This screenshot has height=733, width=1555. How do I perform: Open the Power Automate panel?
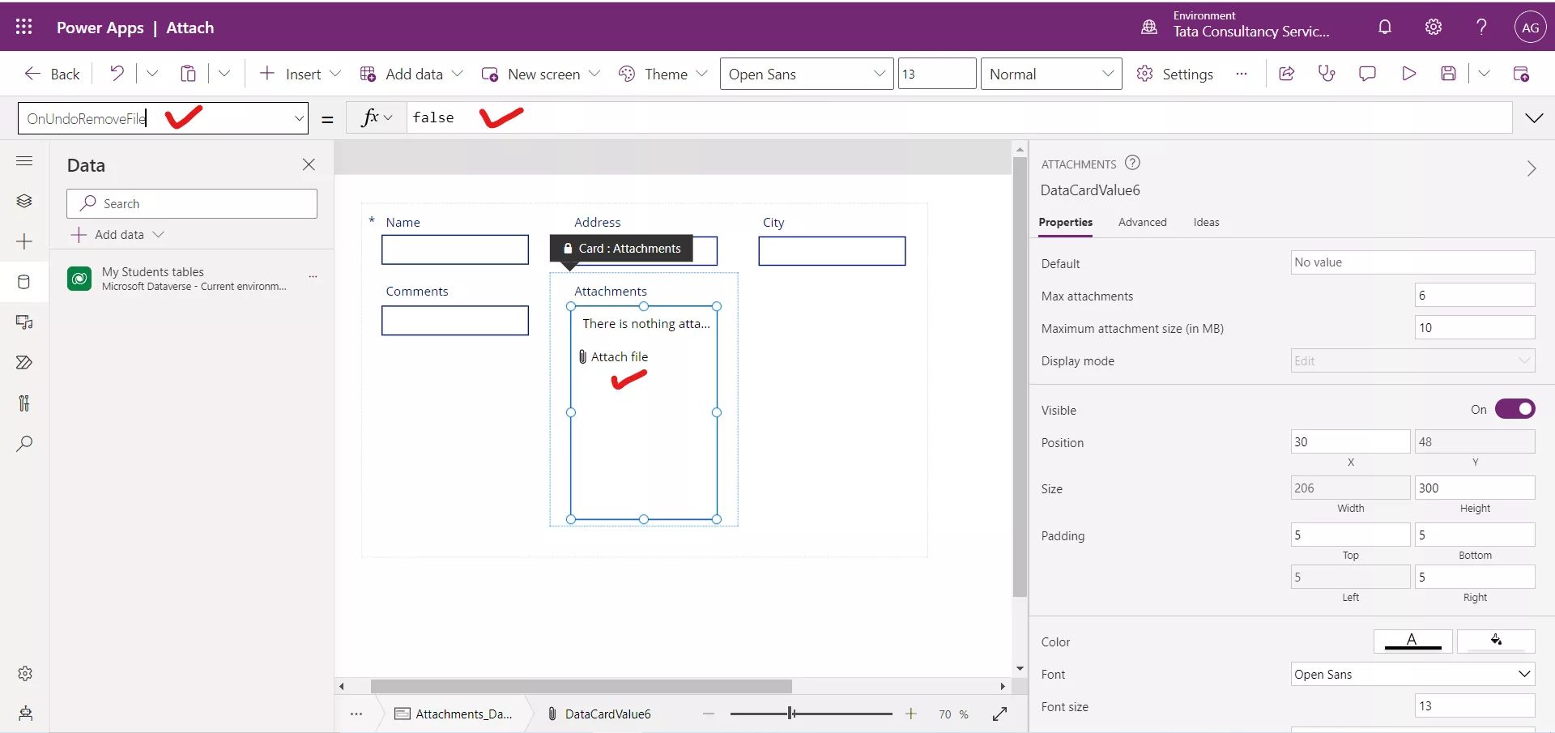point(24,363)
